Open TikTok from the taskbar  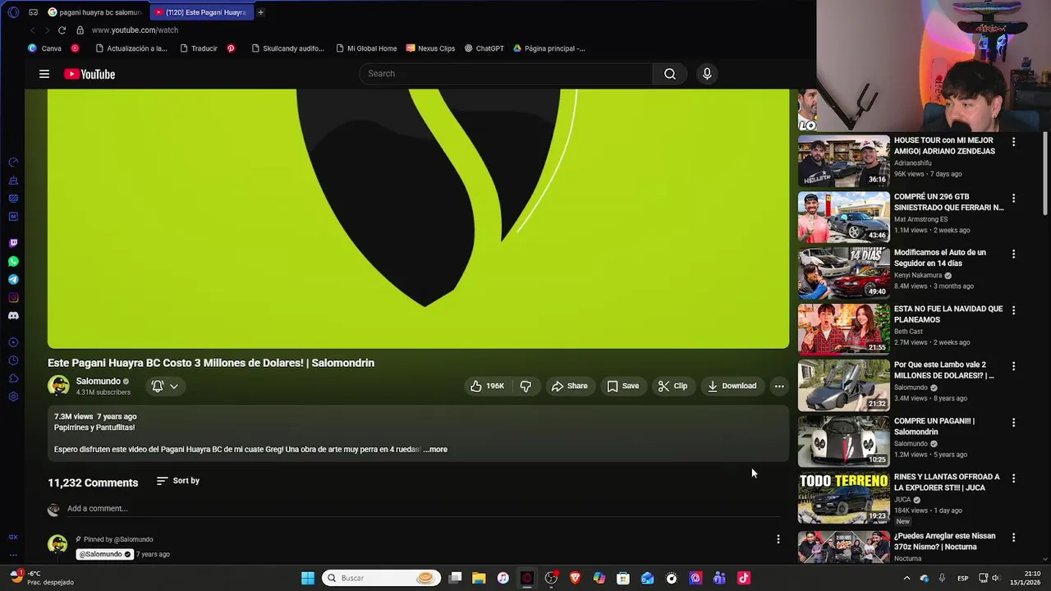(x=744, y=578)
